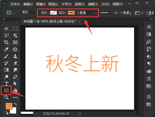
Task: Select the Frame tool
Action: (15, 42)
